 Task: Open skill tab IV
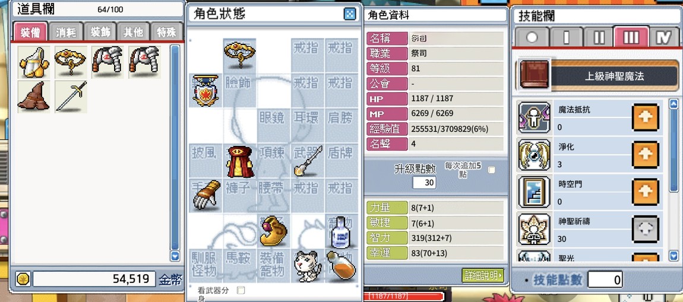pyautogui.click(x=665, y=37)
